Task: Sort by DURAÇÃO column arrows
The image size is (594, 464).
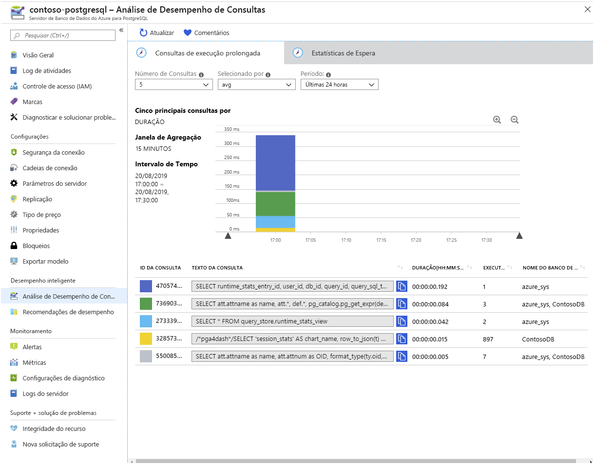Action: pyautogui.click(x=470, y=268)
